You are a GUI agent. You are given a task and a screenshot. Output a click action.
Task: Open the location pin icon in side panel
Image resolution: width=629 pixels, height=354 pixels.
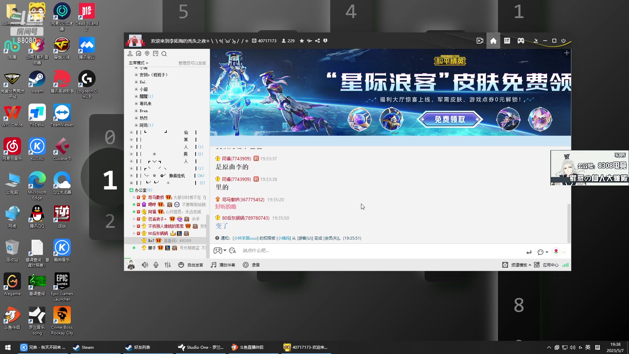click(147, 54)
